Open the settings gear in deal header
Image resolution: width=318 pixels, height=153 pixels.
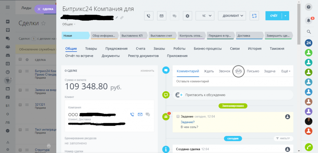click(x=187, y=16)
